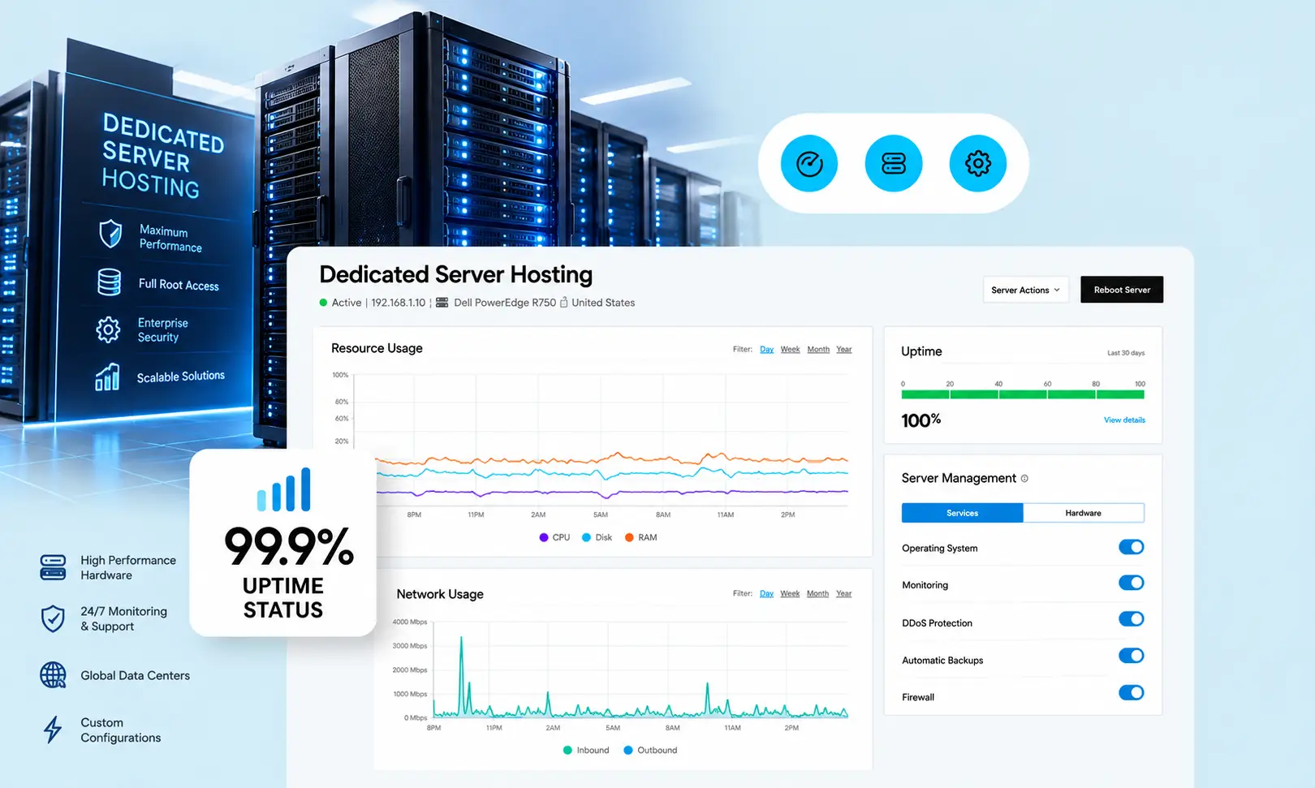Click the Custom Configurations lightning bolt icon
Screen dimensions: 1315x788
point(53,729)
